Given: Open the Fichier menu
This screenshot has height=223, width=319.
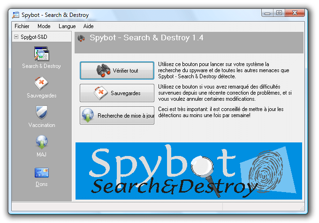Looking at the screenshot, I should (x=22, y=26).
